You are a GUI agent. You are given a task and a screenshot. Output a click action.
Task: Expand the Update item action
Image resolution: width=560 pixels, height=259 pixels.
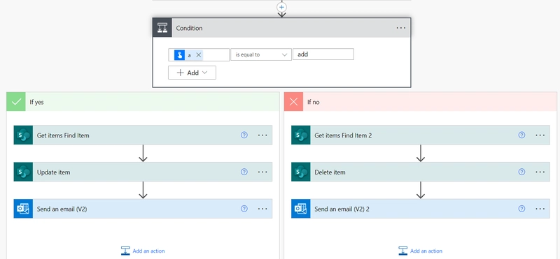click(x=143, y=172)
